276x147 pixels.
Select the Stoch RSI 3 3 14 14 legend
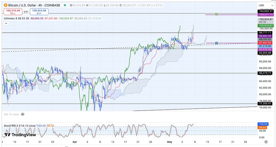click(x=20, y=125)
